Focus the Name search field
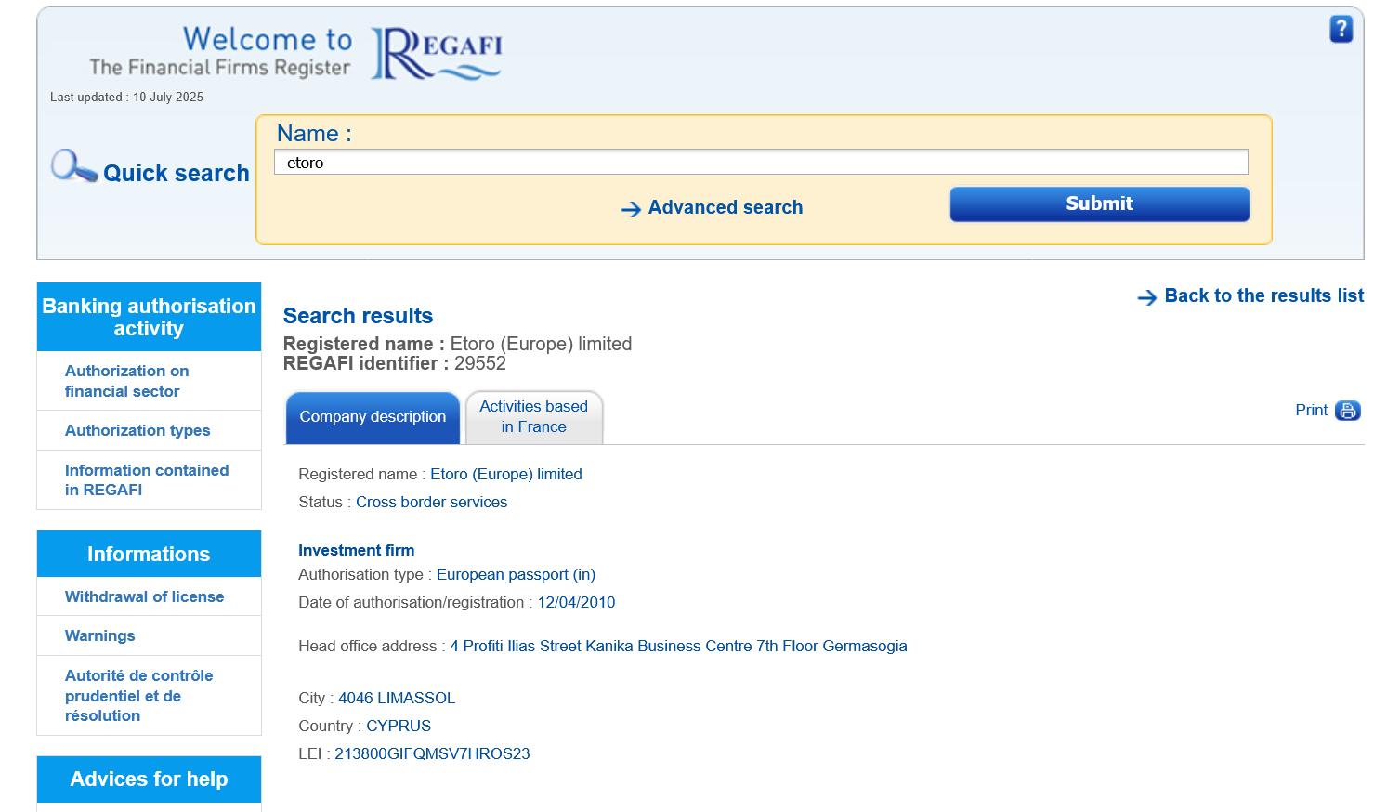 coord(761,163)
